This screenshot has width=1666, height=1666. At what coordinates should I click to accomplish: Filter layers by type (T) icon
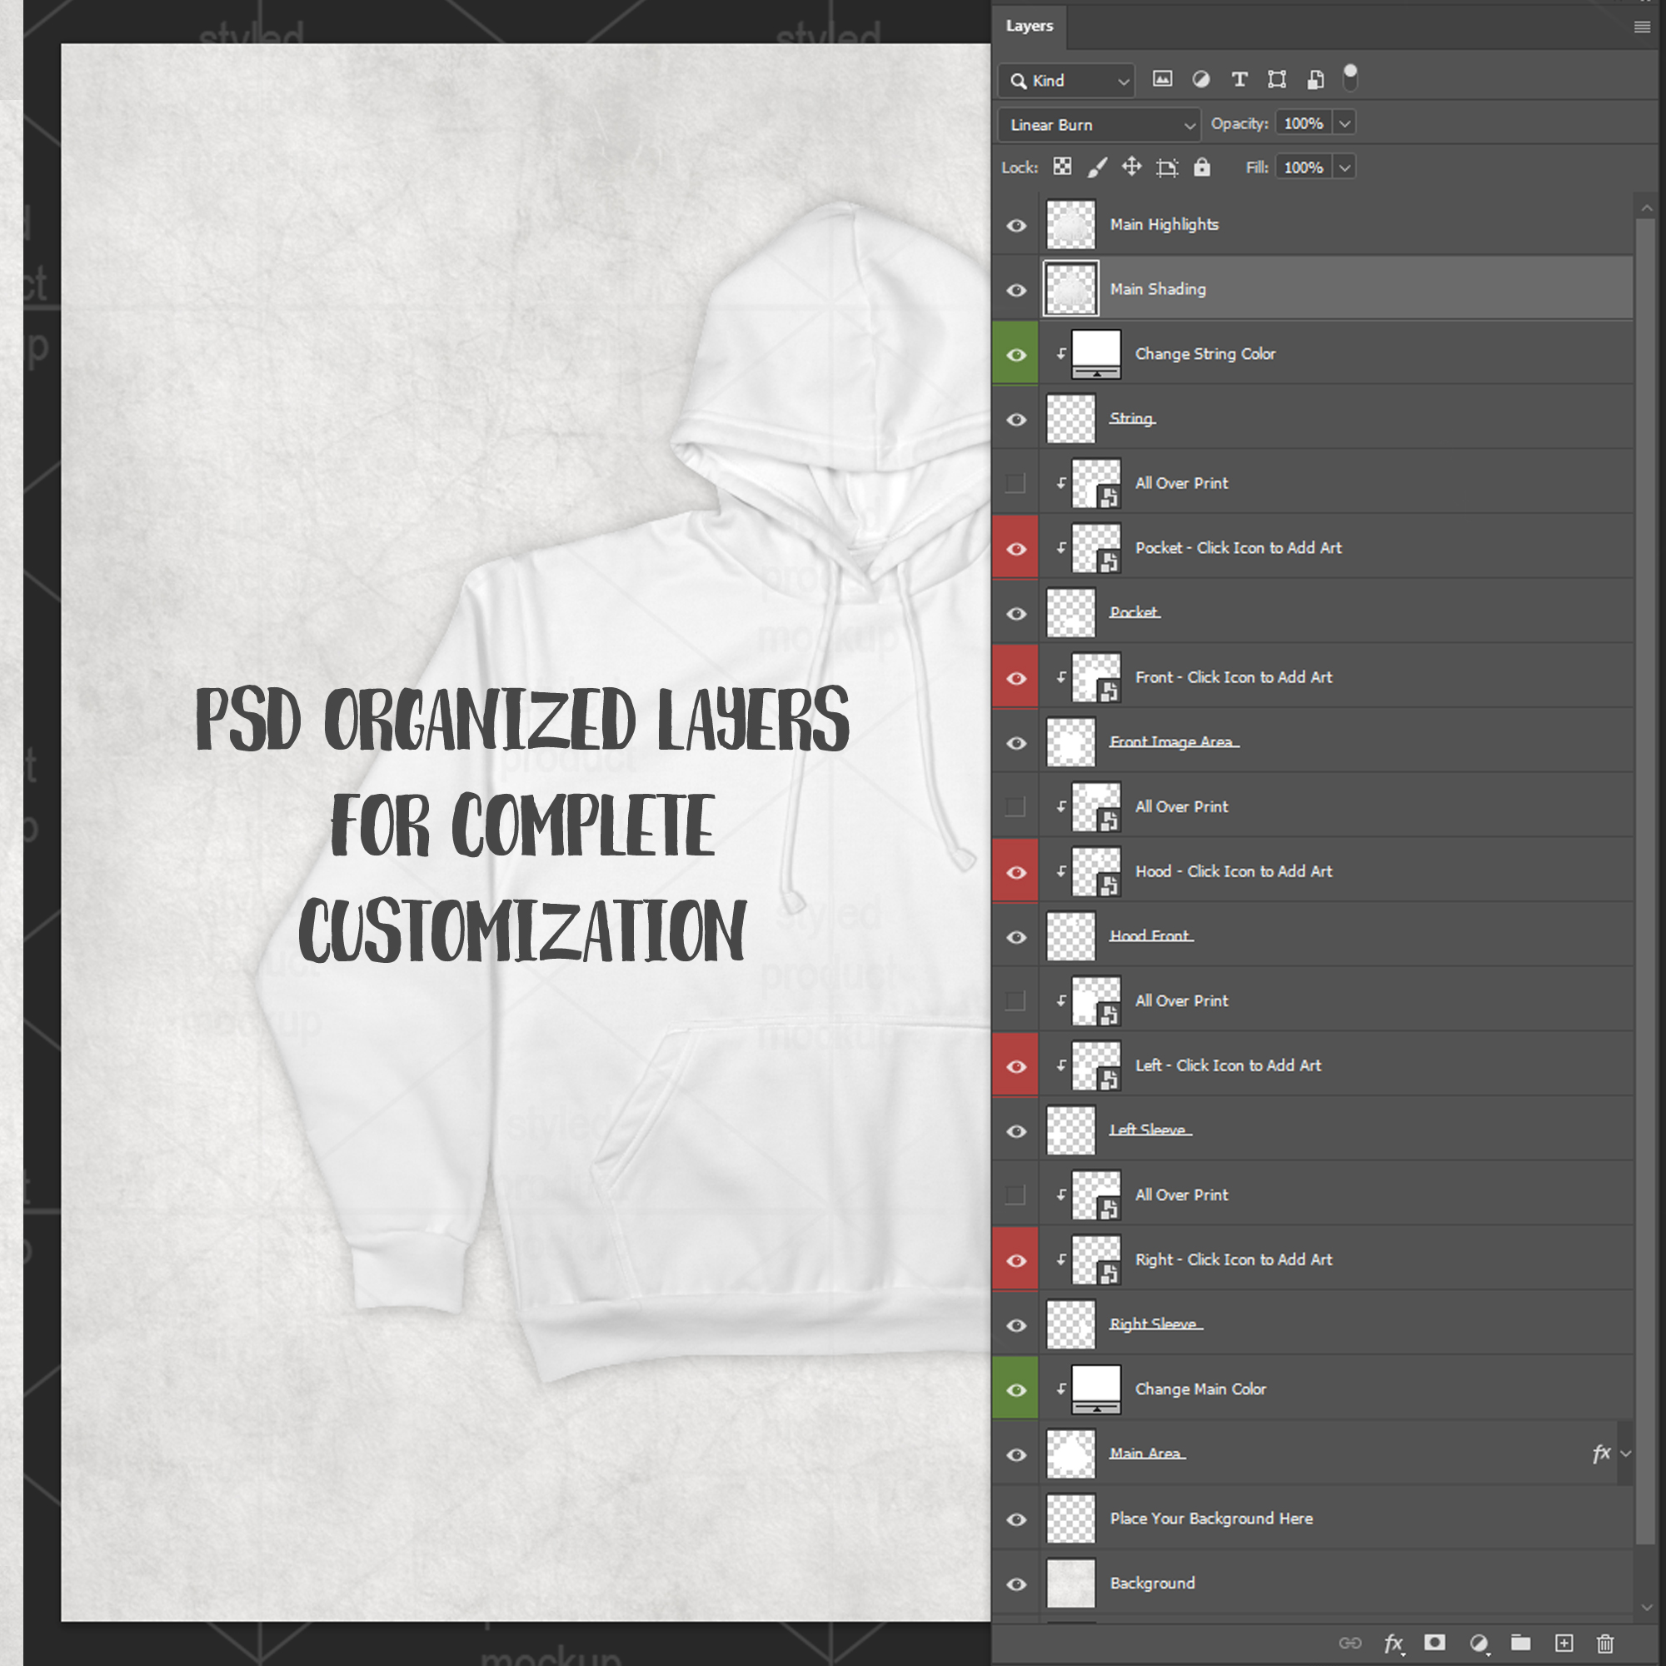(1240, 79)
